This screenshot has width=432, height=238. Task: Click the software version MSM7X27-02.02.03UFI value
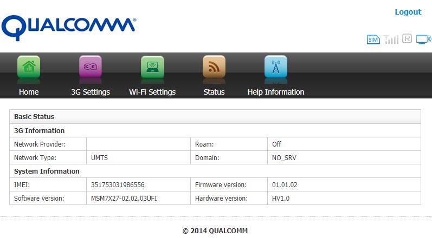125,199
